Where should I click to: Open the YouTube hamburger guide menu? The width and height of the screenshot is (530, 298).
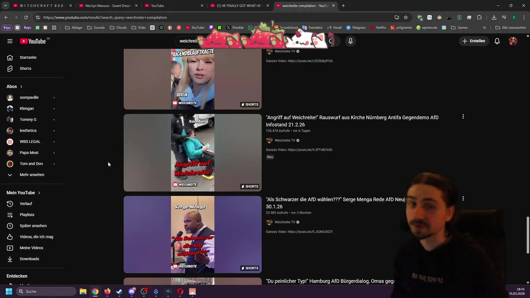(x=10, y=41)
